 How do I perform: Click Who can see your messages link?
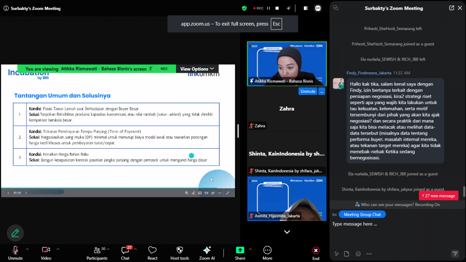click(397, 205)
